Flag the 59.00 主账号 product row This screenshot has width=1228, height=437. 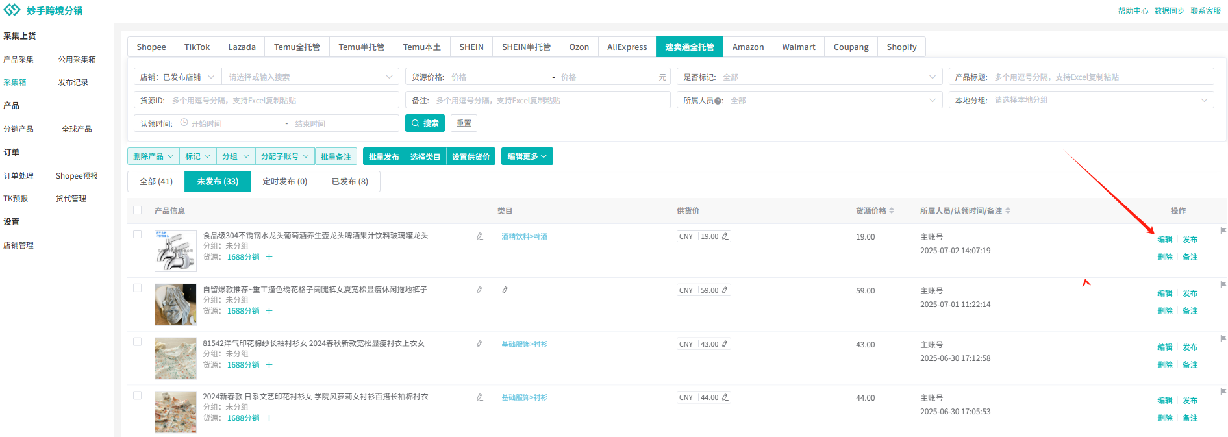(x=1223, y=284)
